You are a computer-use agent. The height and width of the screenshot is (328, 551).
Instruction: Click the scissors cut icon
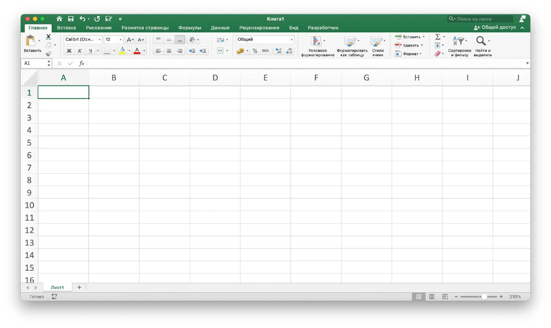click(48, 37)
